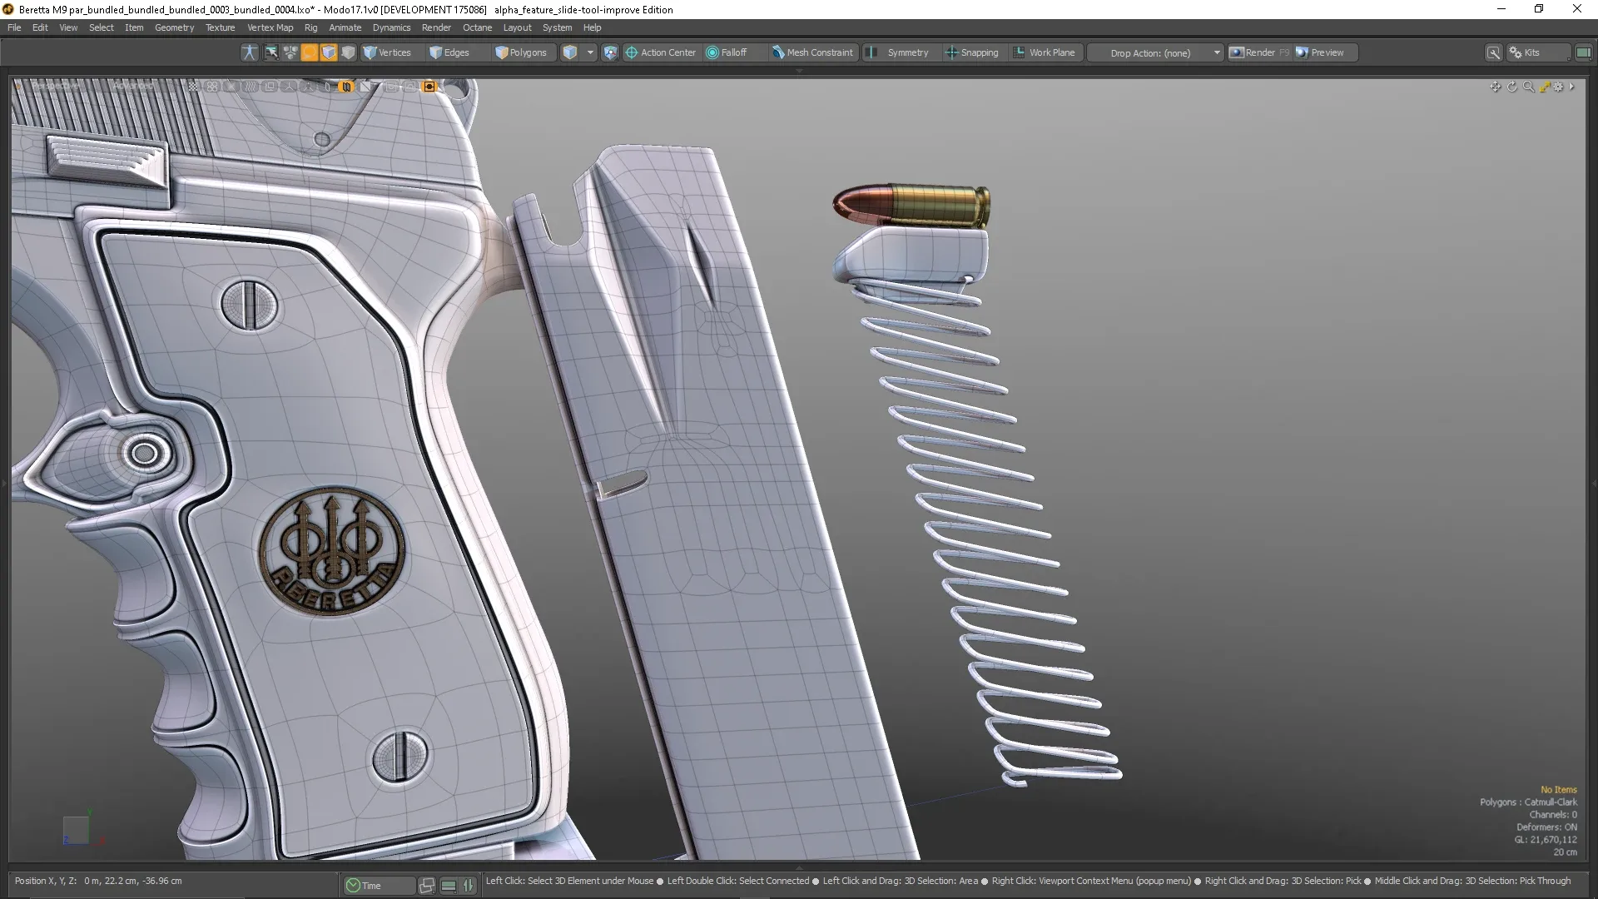The width and height of the screenshot is (1598, 899).
Task: Click the 'Deformers: ON' viewport info text
Action: pos(1546,827)
